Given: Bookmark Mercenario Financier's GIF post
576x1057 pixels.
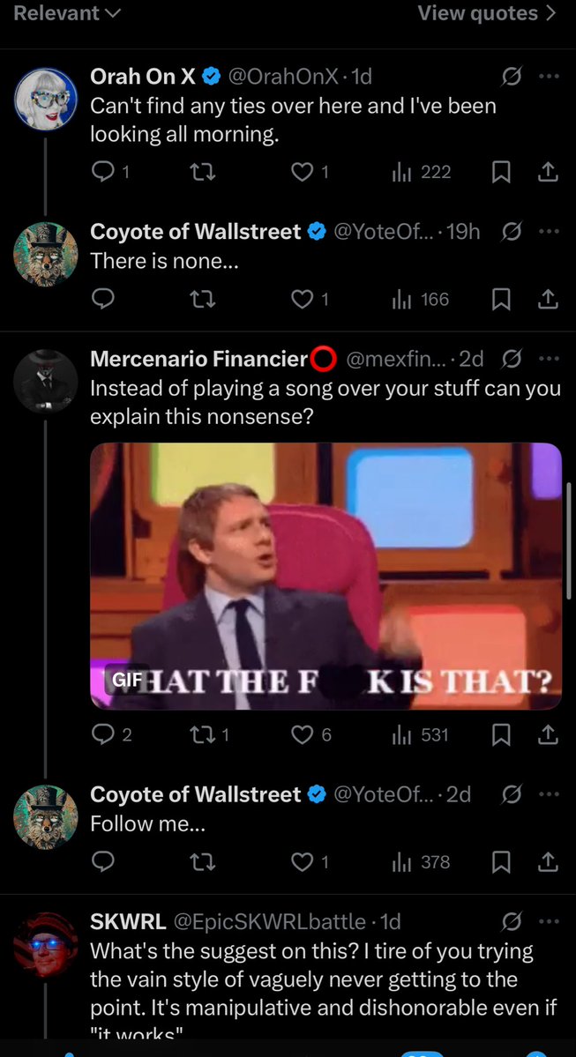Looking at the screenshot, I should (500, 734).
